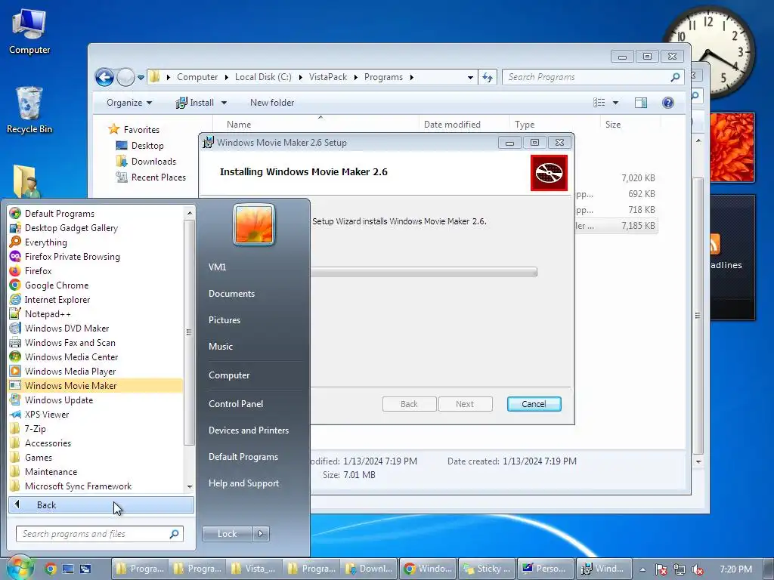
Task: Click the user account picture in Start menu
Action: click(254, 225)
